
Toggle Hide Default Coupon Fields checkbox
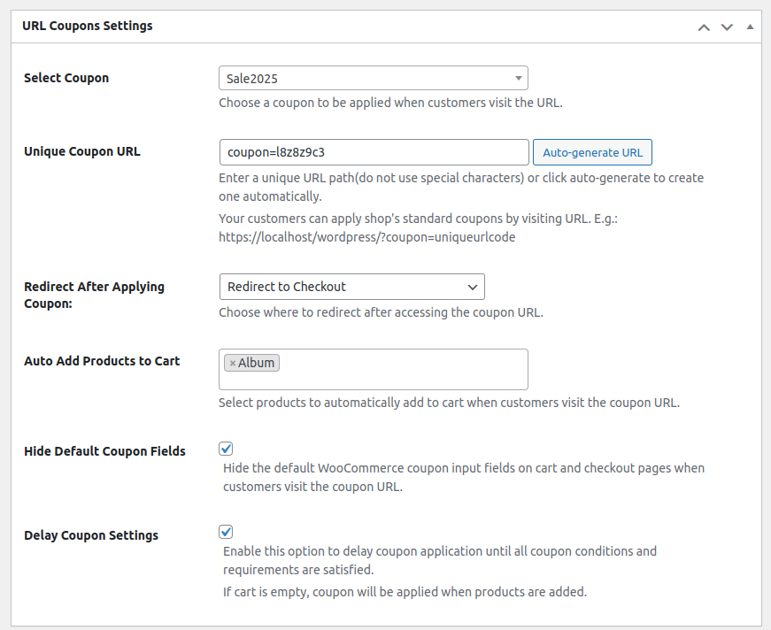226,449
